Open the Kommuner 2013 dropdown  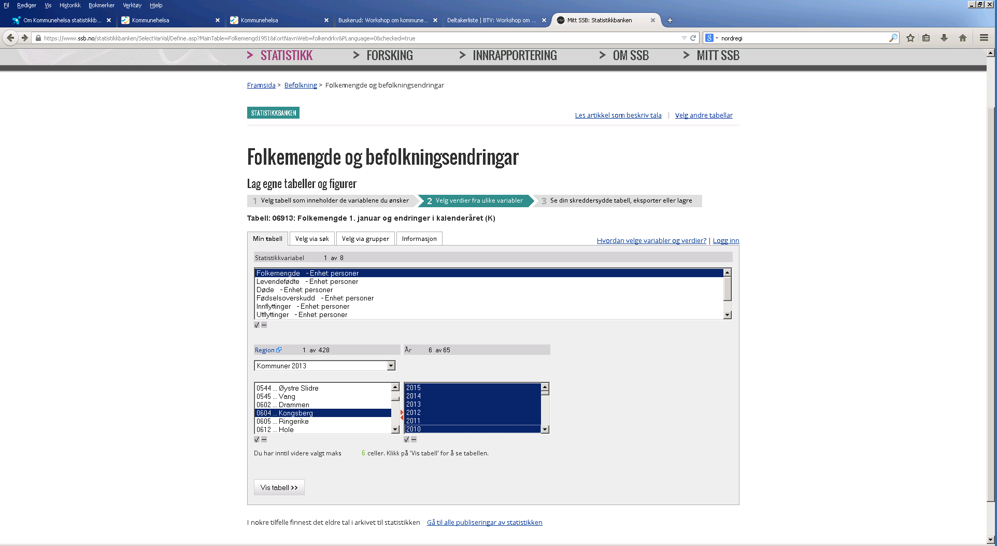pos(325,366)
